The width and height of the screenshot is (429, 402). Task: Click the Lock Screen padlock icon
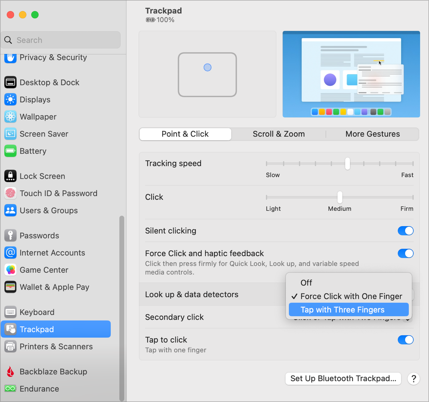10,176
